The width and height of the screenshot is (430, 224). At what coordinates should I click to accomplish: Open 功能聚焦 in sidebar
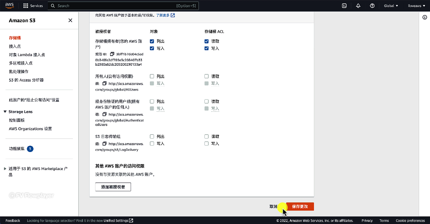point(17,149)
